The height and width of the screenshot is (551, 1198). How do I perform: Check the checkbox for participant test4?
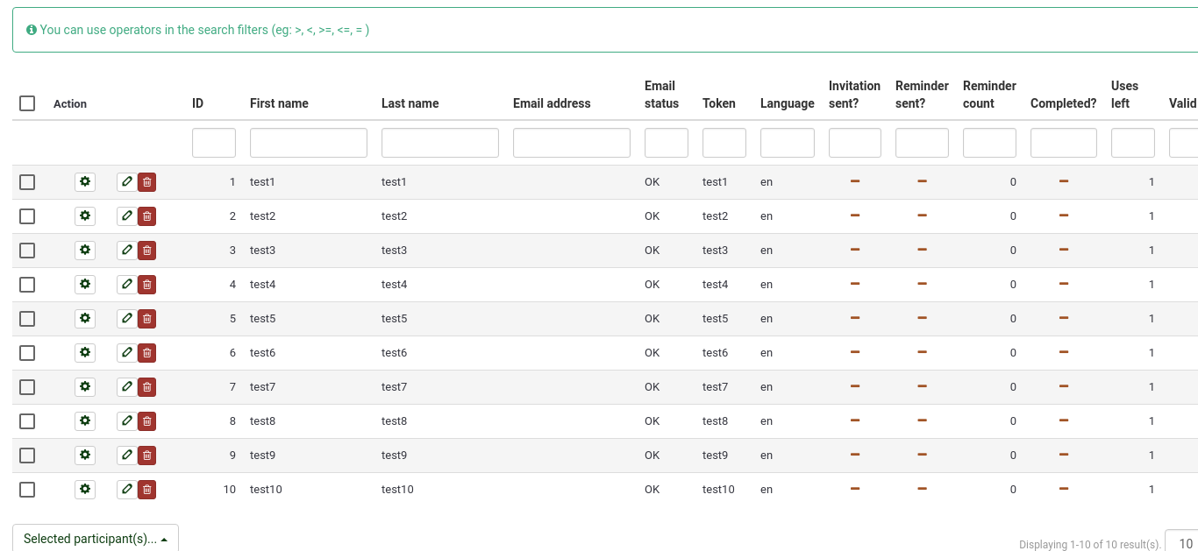27,285
